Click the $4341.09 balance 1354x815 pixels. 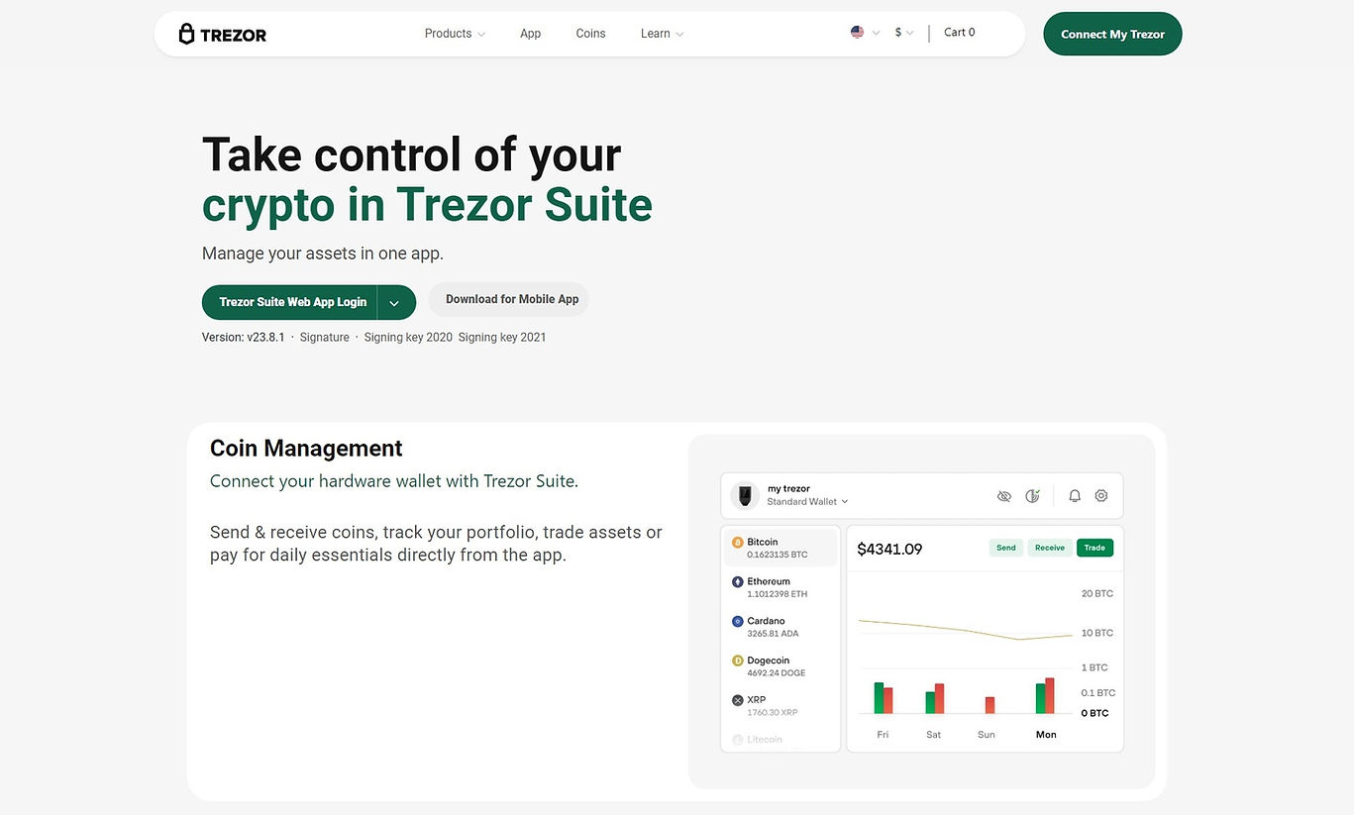(x=889, y=549)
